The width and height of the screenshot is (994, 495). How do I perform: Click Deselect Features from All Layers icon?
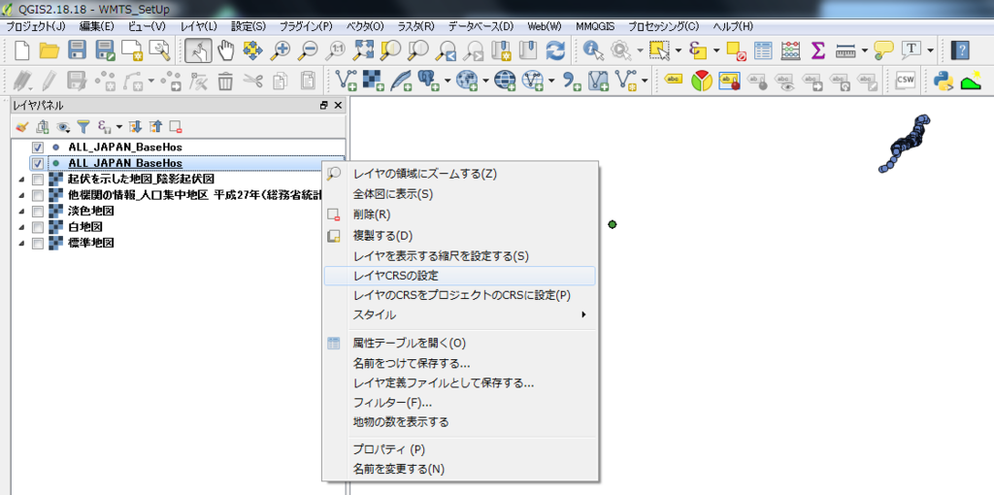coord(736,50)
